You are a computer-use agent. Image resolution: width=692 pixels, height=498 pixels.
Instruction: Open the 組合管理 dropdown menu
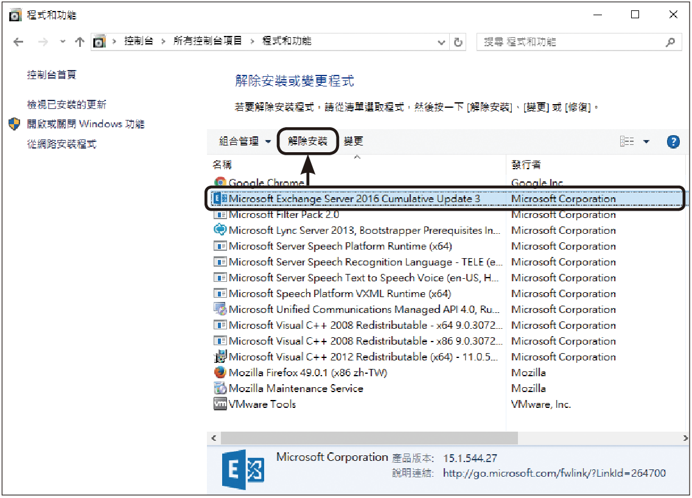pyautogui.click(x=245, y=141)
